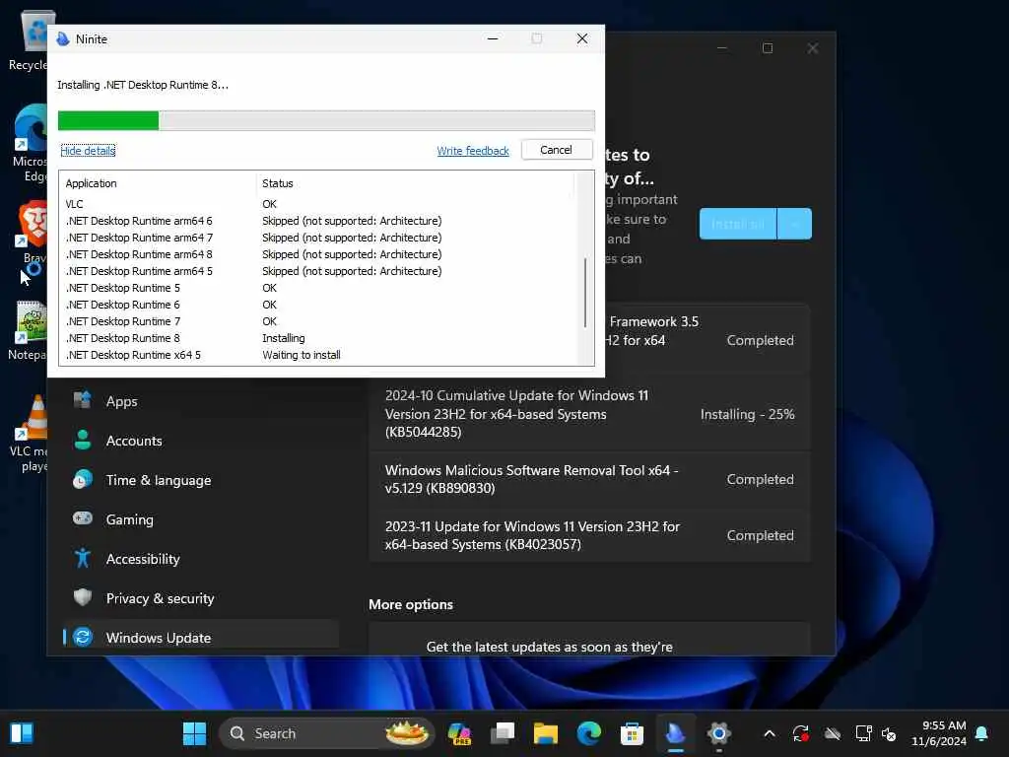Image resolution: width=1009 pixels, height=757 pixels.
Task: Click the Accounts person icon
Action: click(x=83, y=440)
